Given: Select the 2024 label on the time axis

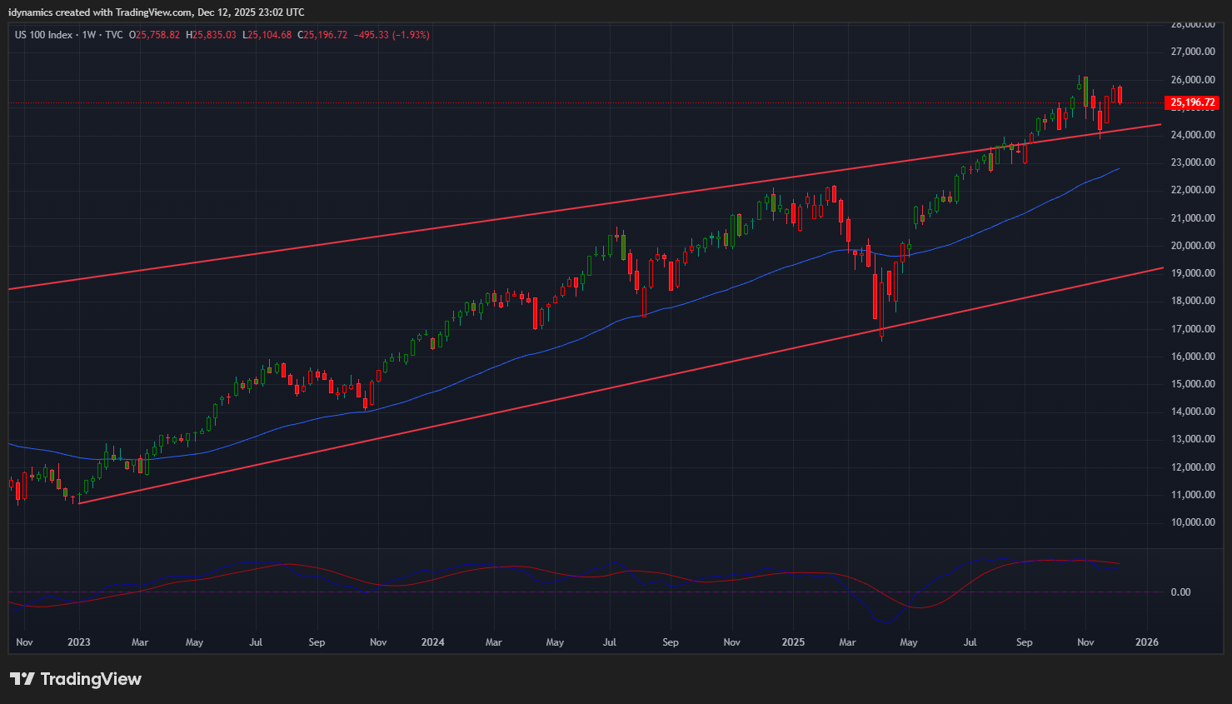Looking at the screenshot, I should pyautogui.click(x=433, y=642).
